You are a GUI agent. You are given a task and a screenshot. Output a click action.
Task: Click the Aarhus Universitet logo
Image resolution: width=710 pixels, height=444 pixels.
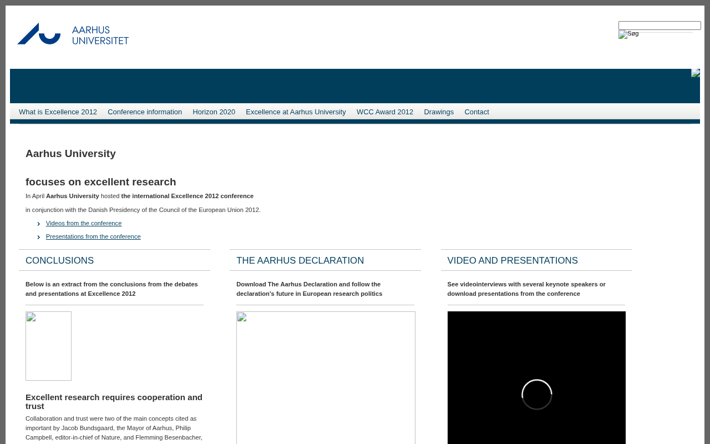tap(73, 34)
